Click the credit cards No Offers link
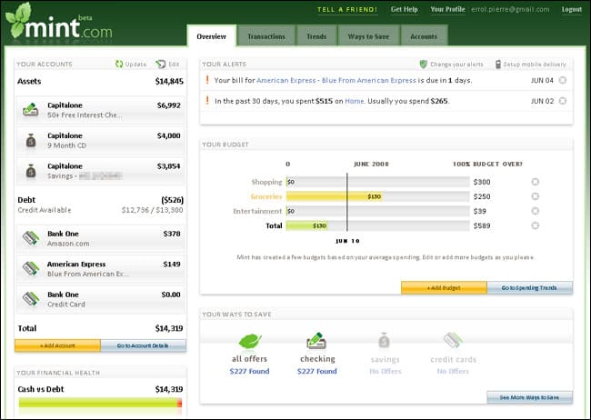591x420 pixels. click(453, 371)
